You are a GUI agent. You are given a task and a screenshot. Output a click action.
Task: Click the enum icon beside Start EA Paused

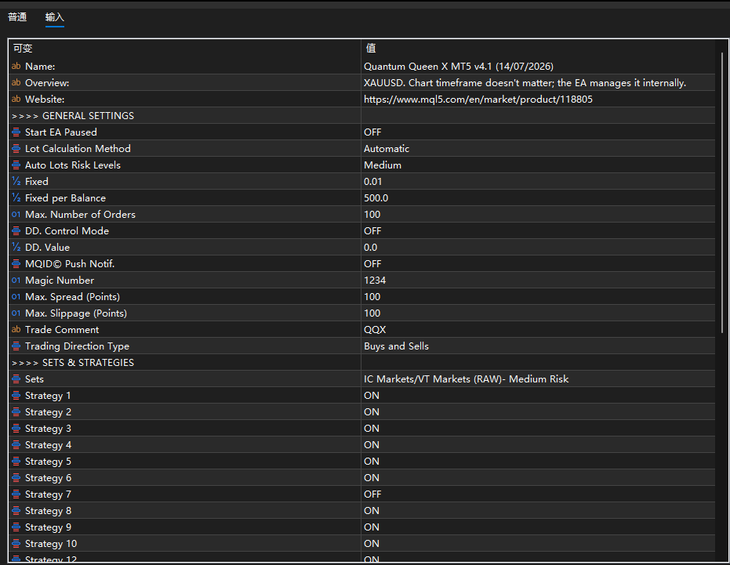[x=16, y=132]
